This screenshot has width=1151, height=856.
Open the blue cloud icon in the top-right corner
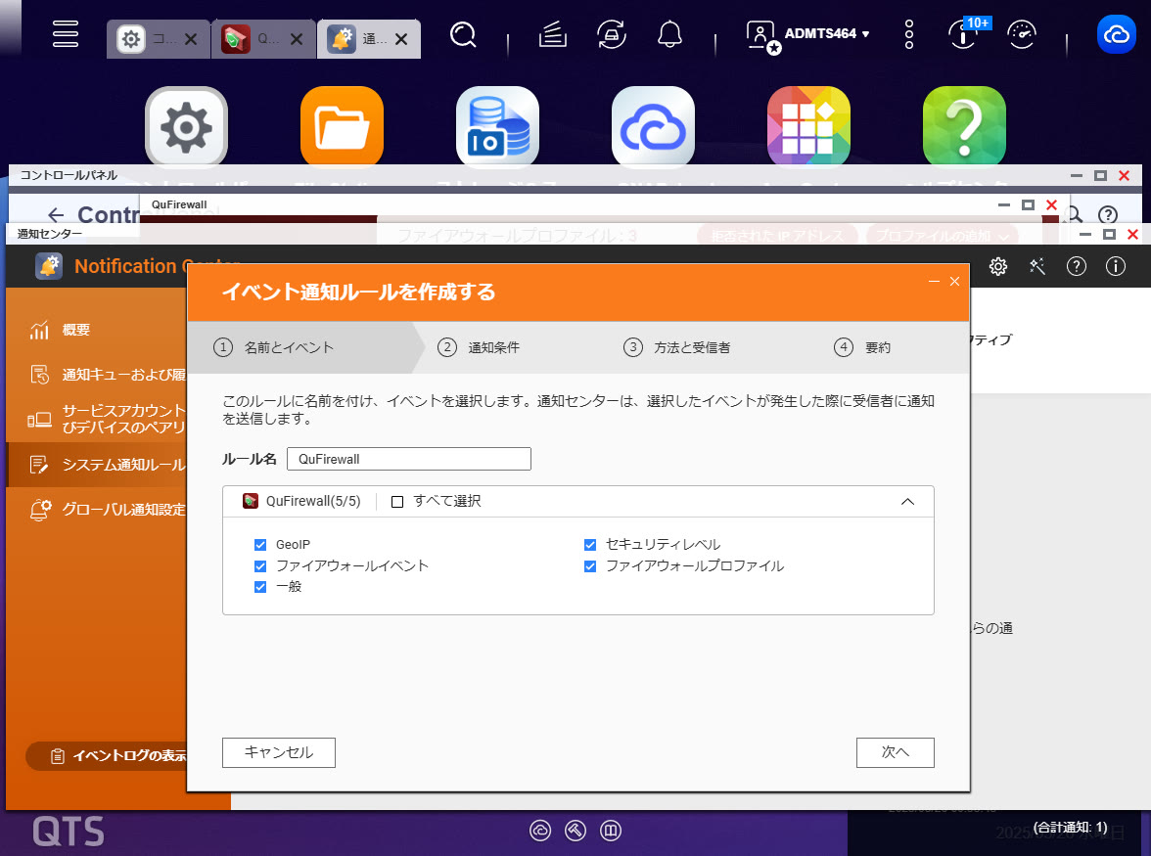click(1117, 33)
